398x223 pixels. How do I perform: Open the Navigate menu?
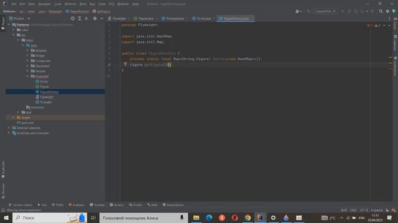(x=44, y=4)
